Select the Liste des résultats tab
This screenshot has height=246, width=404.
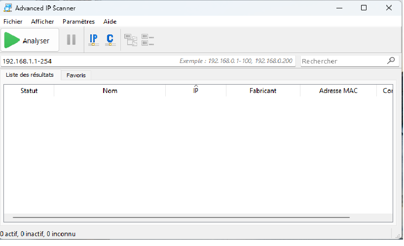[30, 75]
